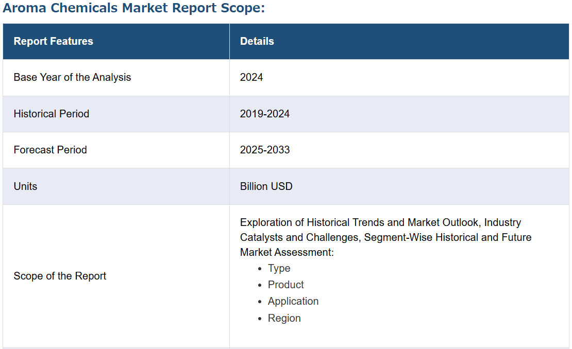Click the Units row label

point(25,186)
